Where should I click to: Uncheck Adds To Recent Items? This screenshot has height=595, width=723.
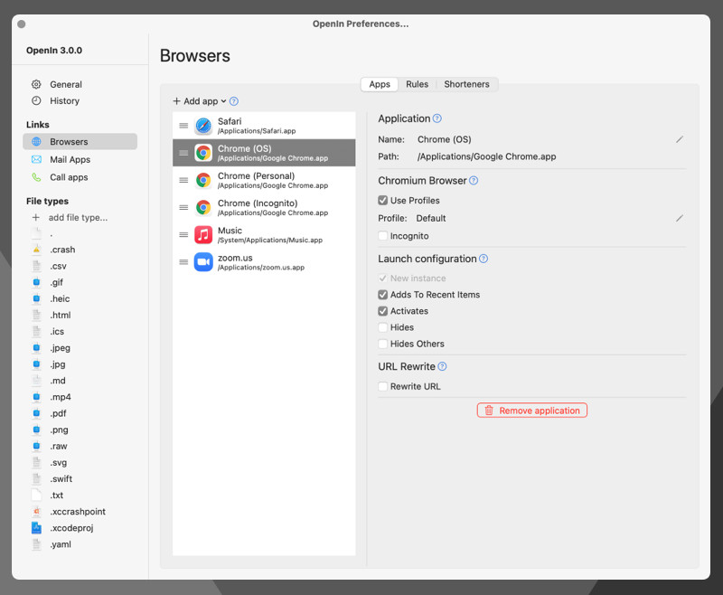[x=382, y=295]
